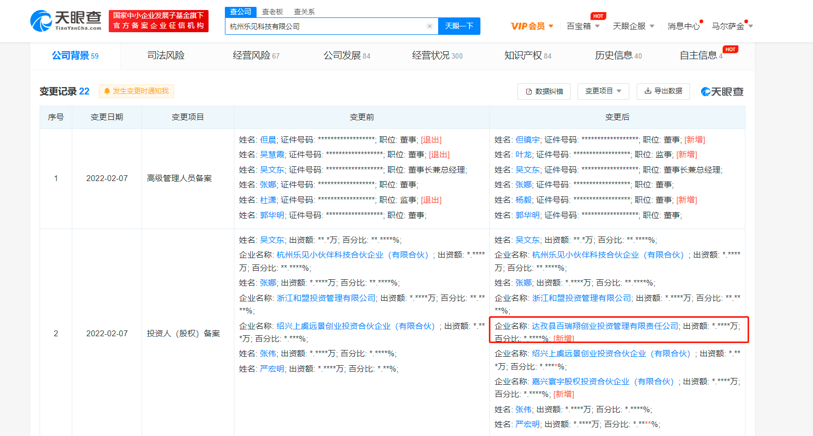Open 自主信息 tab
The image size is (813, 436).
coord(701,55)
